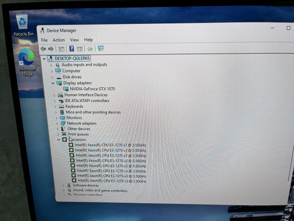
Task: Open the File menu
Action: click(x=44, y=40)
